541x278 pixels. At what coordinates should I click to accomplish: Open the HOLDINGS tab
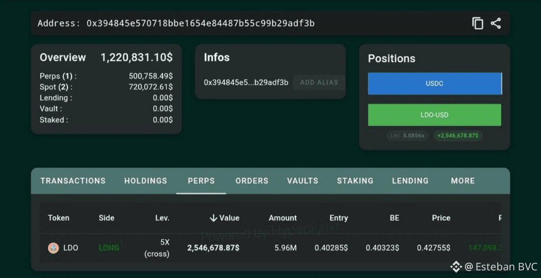(146, 181)
